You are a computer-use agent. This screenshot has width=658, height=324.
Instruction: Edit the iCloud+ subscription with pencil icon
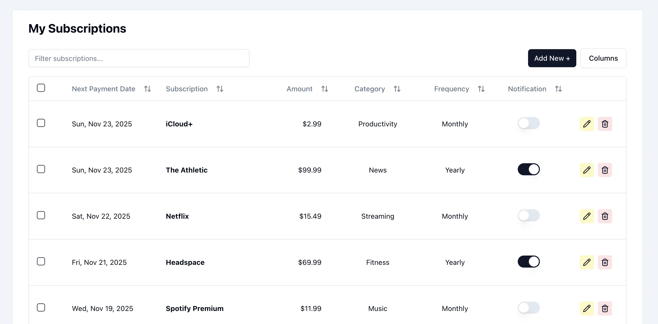click(x=587, y=124)
